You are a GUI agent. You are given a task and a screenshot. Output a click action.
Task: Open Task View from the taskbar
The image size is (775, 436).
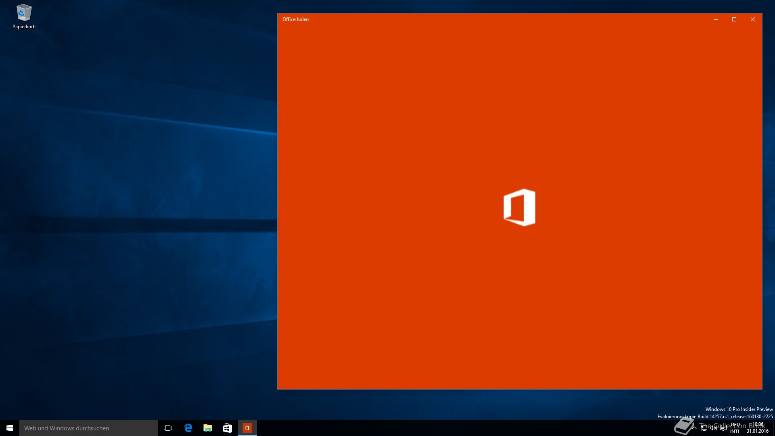point(168,428)
